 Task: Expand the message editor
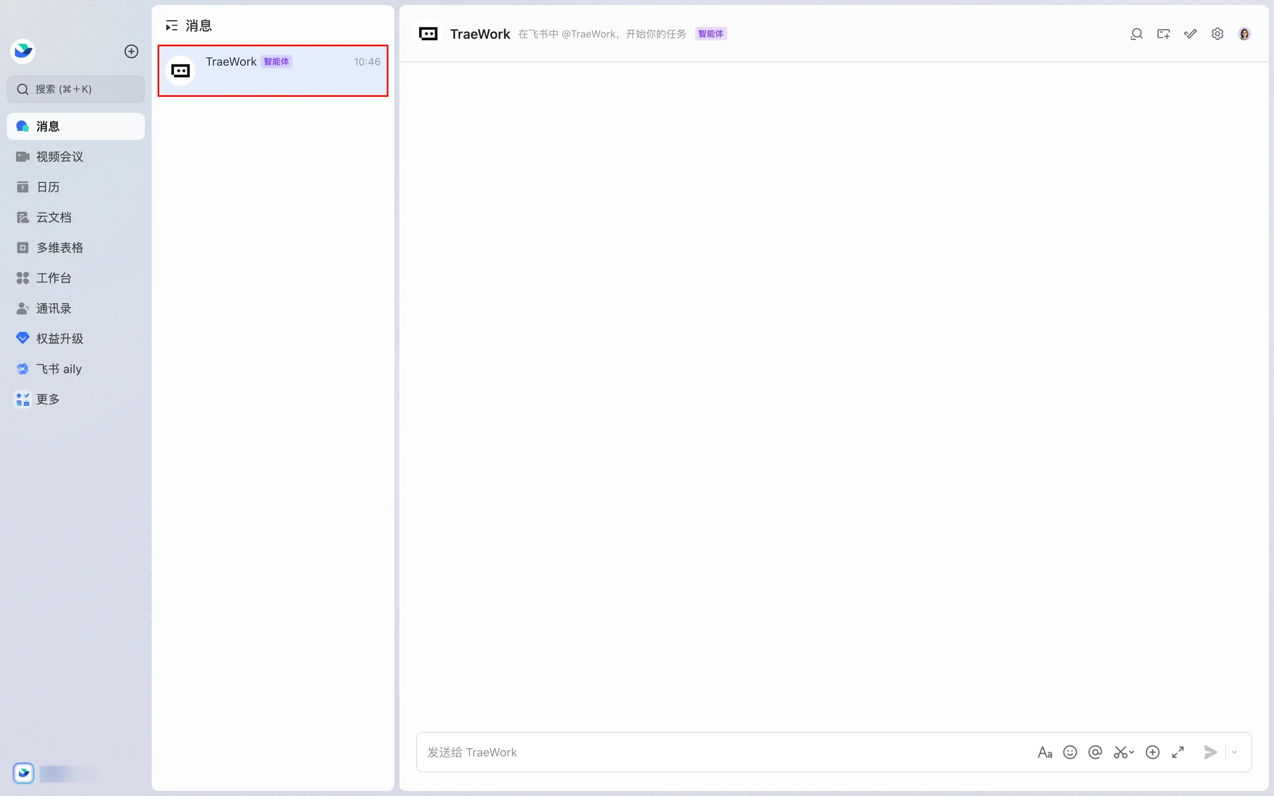1178,752
